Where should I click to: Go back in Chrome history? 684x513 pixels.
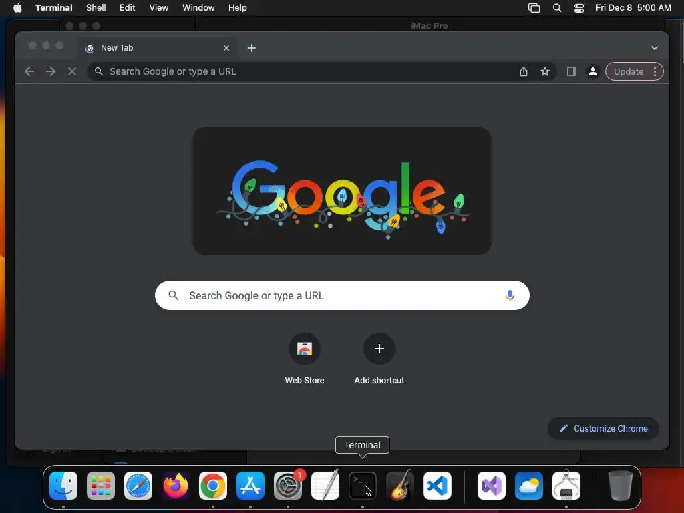(x=29, y=71)
